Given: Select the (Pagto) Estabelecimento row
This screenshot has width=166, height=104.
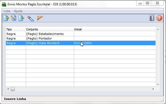Looking at the screenshot, I should pyautogui.click(x=81, y=34).
